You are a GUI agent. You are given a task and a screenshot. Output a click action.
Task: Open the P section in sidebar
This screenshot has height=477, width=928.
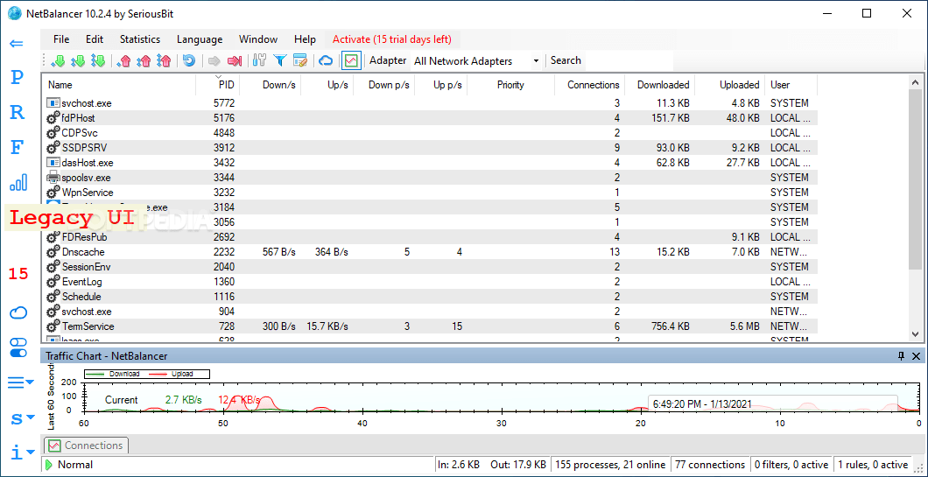[18, 77]
